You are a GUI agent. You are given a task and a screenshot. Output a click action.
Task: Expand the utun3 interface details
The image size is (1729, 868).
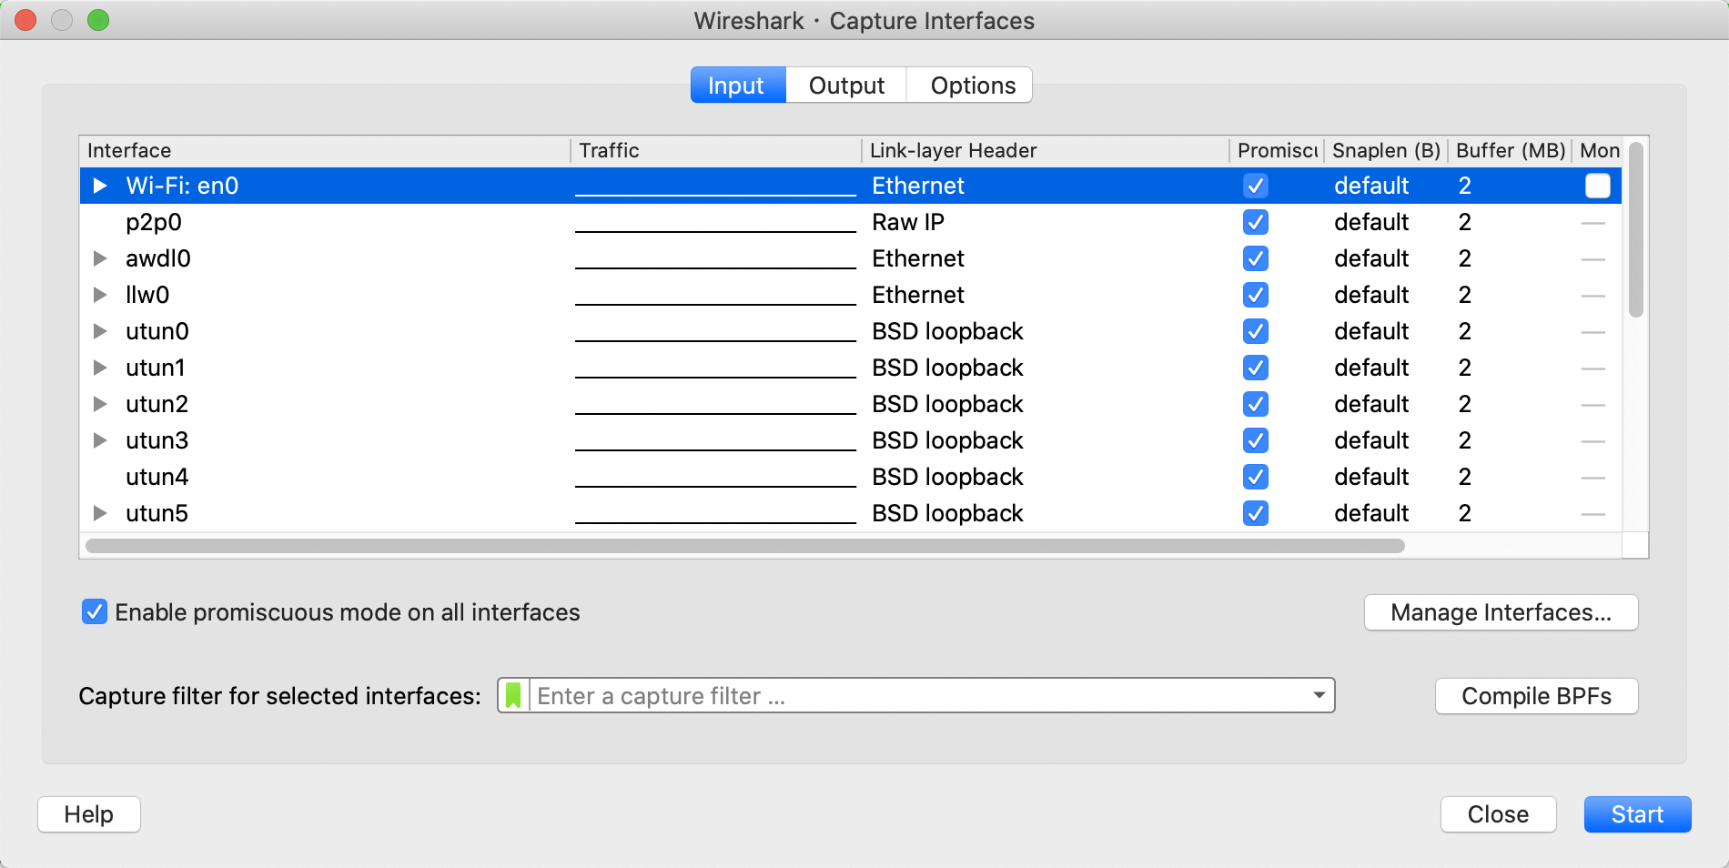[100, 440]
